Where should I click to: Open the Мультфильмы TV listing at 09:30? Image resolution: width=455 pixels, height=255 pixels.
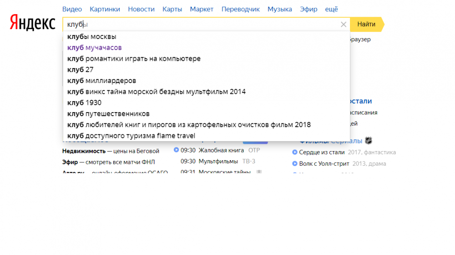coord(218,162)
